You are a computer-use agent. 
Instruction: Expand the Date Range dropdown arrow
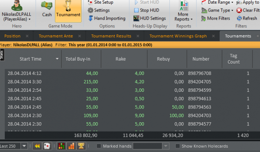pyautogui.click(x=232, y=2)
